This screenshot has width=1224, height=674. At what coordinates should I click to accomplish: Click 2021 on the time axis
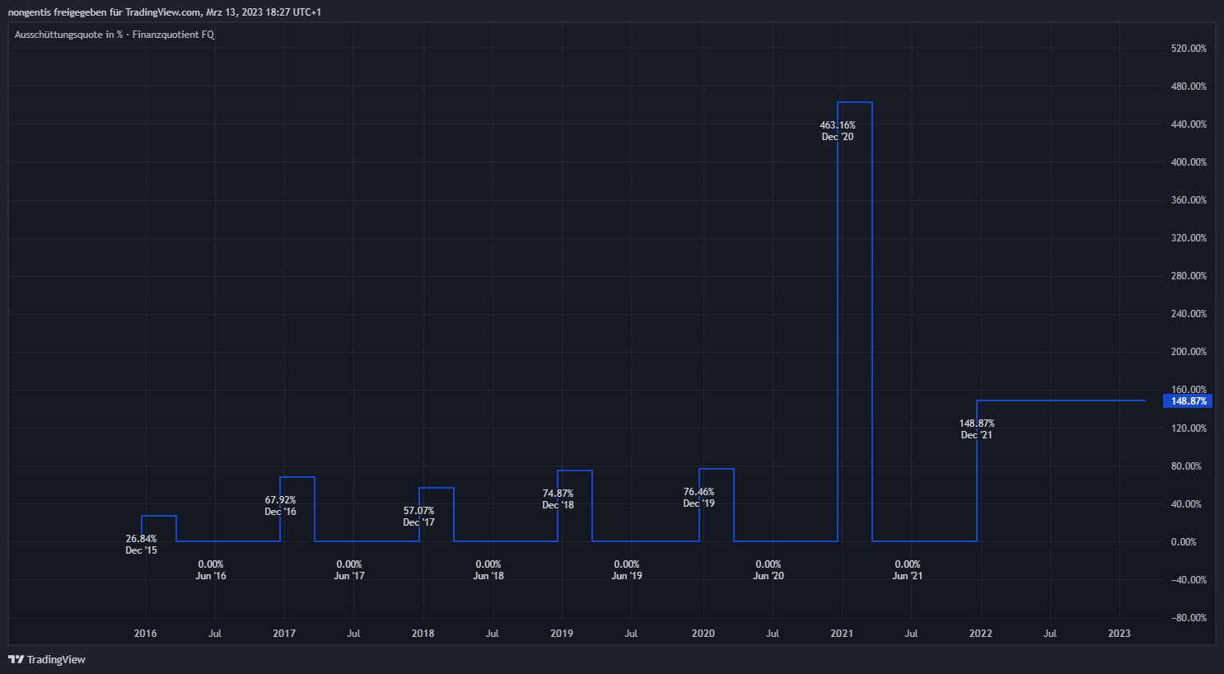click(x=842, y=634)
